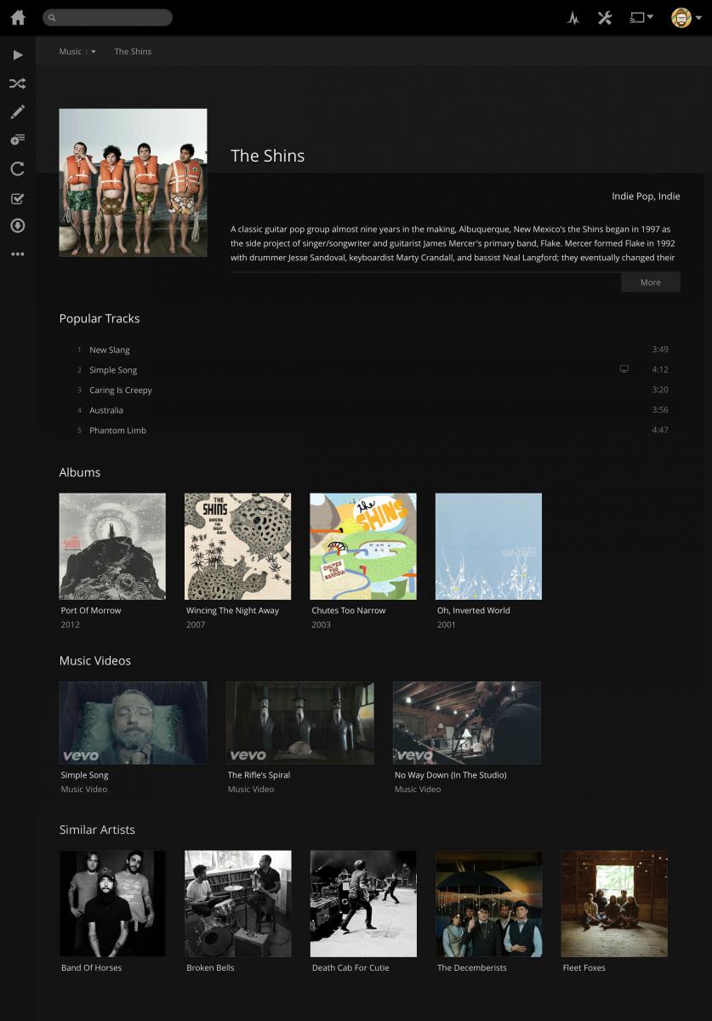The width and height of the screenshot is (712, 1021).
Task: Go to the Plex home icon
Action: click(x=17, y=17)
